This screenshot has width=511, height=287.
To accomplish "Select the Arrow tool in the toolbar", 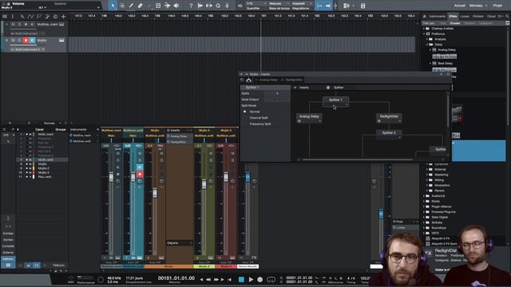I will (x=113, y=6).
